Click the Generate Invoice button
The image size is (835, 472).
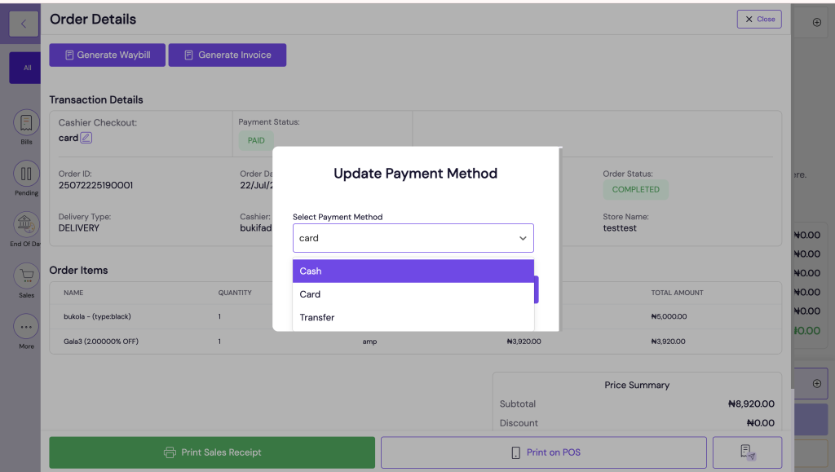click(227, 55)
